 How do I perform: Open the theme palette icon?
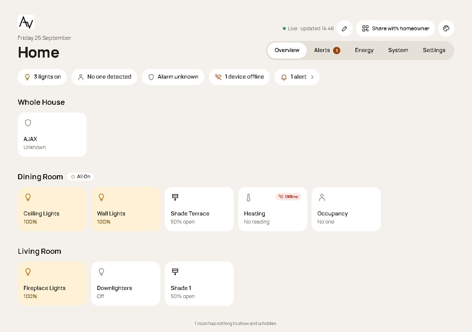point(446,28)
